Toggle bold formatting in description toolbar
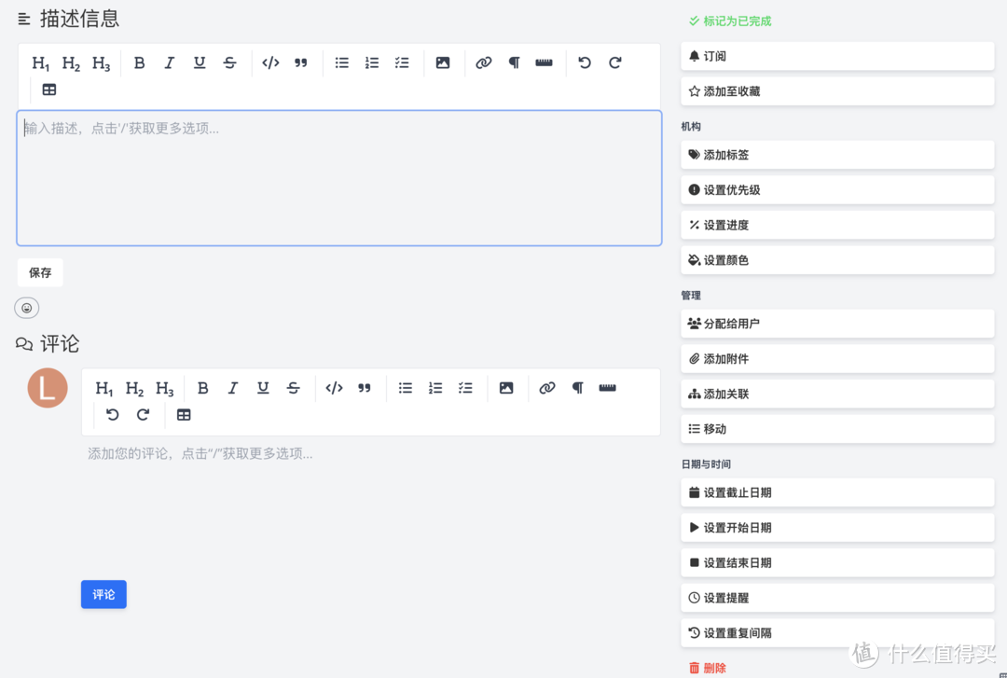This screenshot has width=1007, height=678. click(139, 63)
